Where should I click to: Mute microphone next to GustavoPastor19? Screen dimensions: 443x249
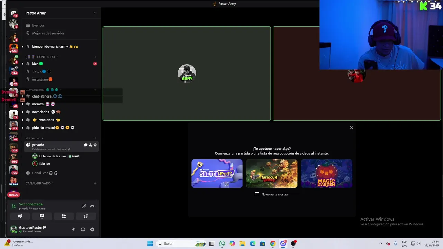tap(74, 229)
